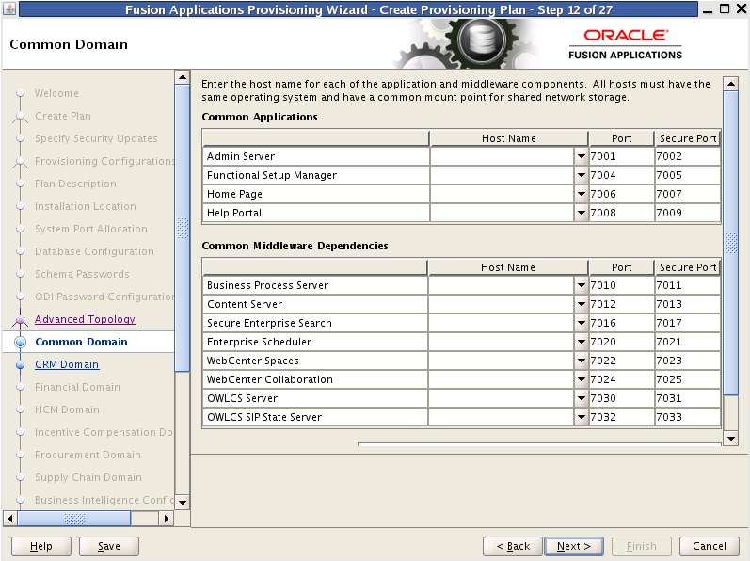Click the Oracle Fusion Applications logo

pos(625,44)
